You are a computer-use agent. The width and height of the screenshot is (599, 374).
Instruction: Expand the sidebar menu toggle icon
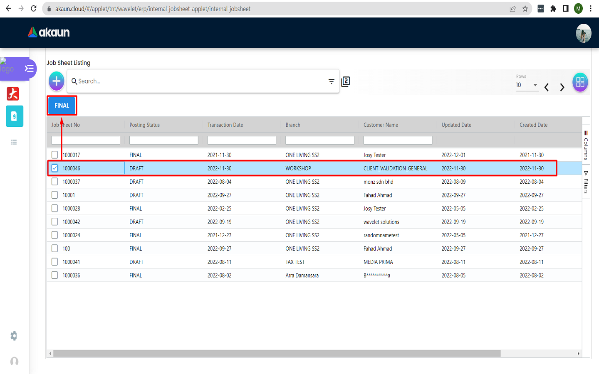click(x=29, y=69)
